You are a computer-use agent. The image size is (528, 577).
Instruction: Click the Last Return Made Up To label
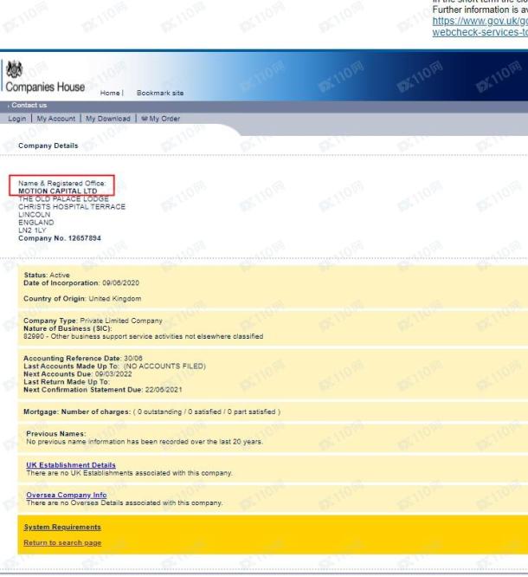(67, 382)
